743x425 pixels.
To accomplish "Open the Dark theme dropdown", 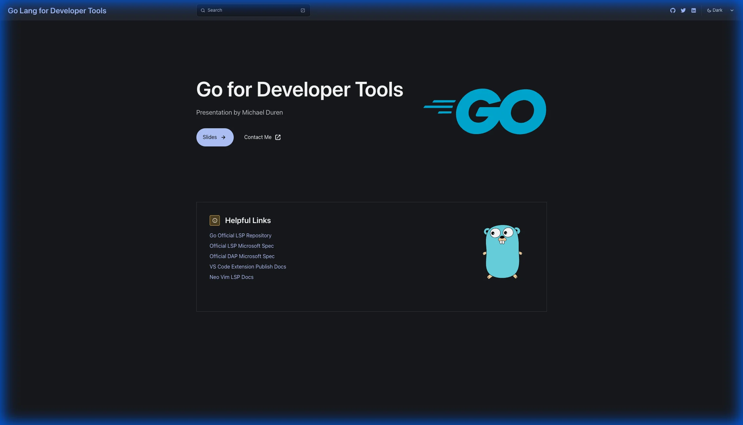I will click(720, 10).
